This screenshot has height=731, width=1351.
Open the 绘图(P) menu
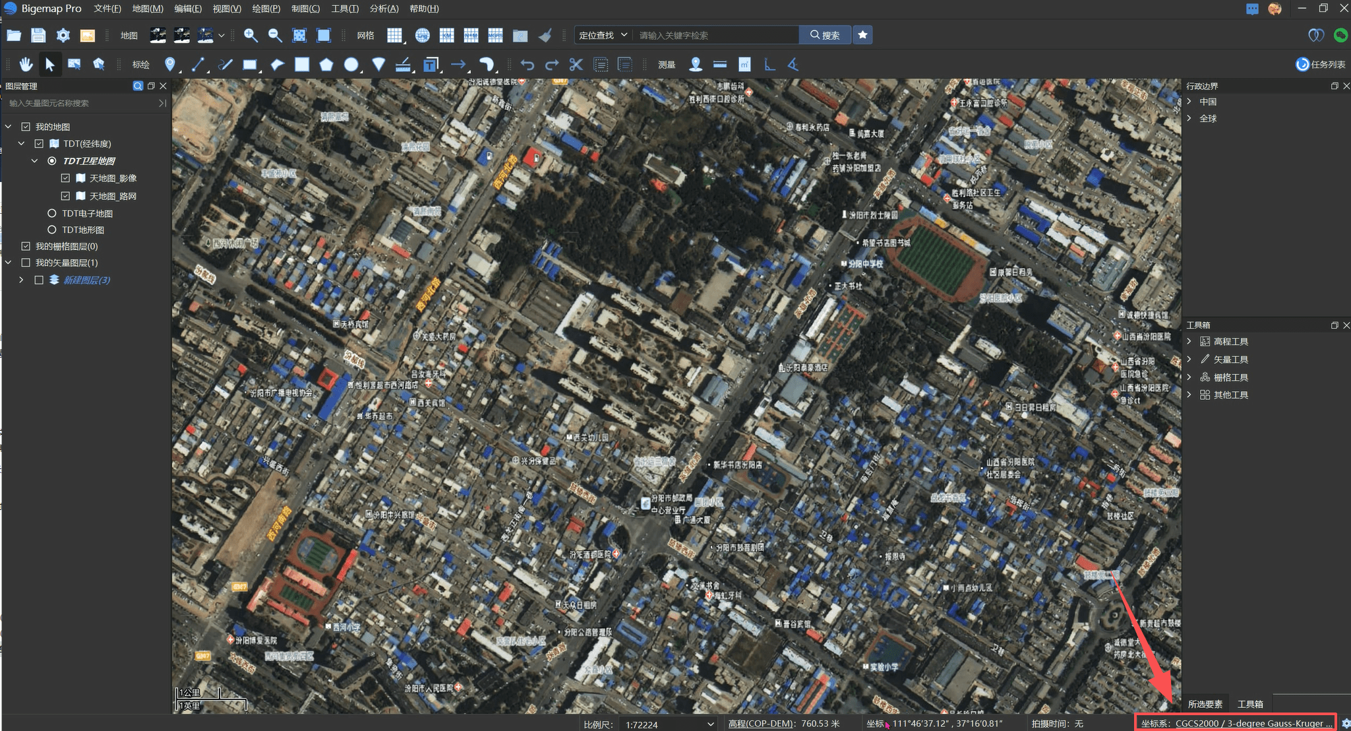click(266, 9)
